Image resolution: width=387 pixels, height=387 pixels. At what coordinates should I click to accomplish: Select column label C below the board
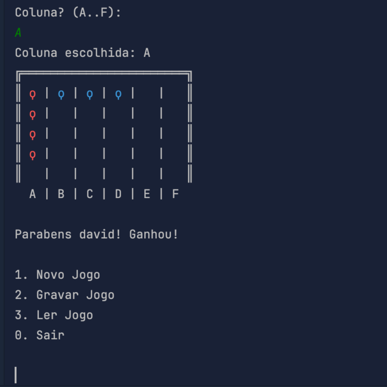[x=90, y=194]
